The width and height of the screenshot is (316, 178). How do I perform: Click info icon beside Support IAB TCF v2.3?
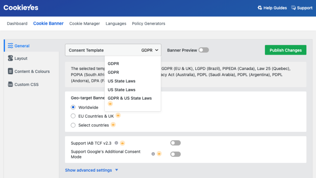coord(116,143)
